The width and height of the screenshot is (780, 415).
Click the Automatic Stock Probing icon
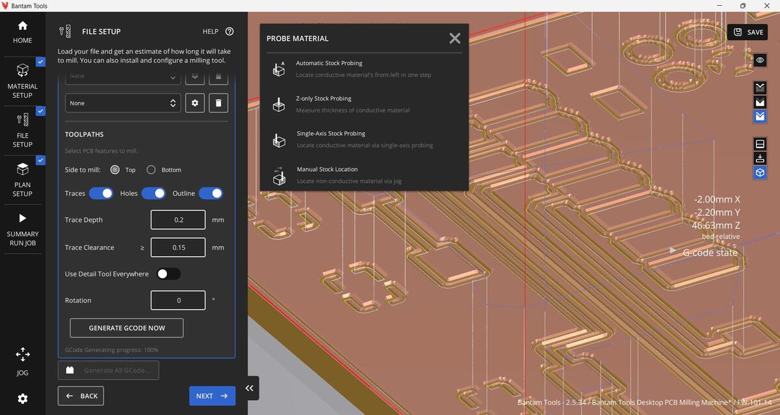coord(279,68)
